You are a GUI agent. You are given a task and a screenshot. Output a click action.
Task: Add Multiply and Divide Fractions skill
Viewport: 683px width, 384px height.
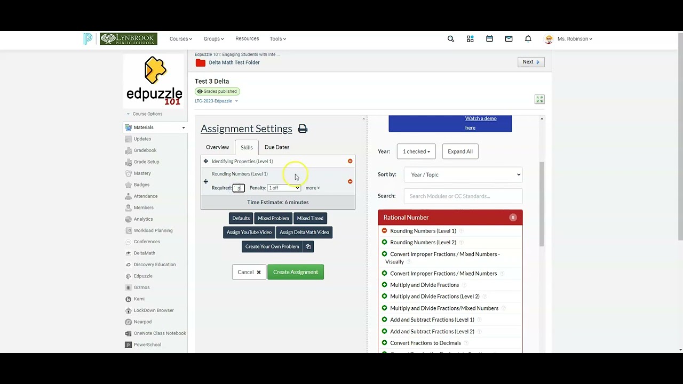click(x=384, y=285)
